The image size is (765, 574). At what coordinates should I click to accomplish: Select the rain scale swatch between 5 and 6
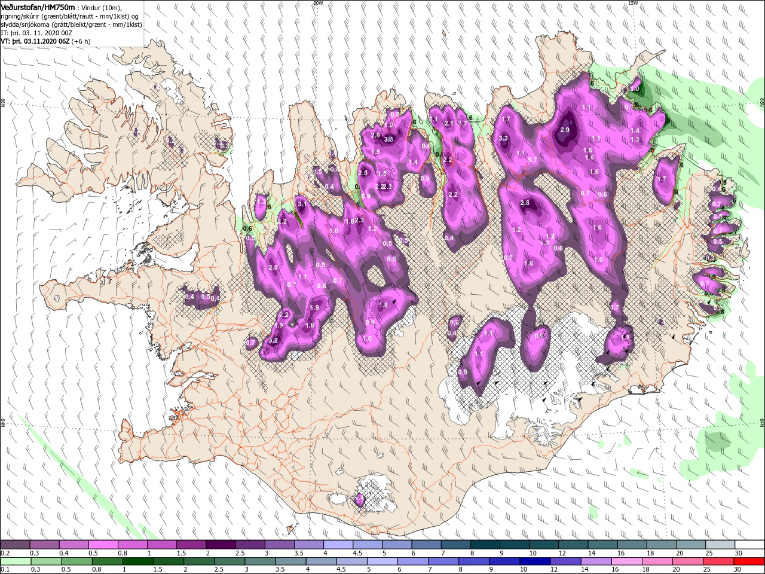[x=384, y=561]
